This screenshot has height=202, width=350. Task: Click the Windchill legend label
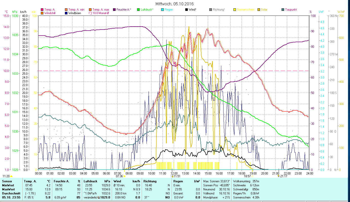point(50,13)
